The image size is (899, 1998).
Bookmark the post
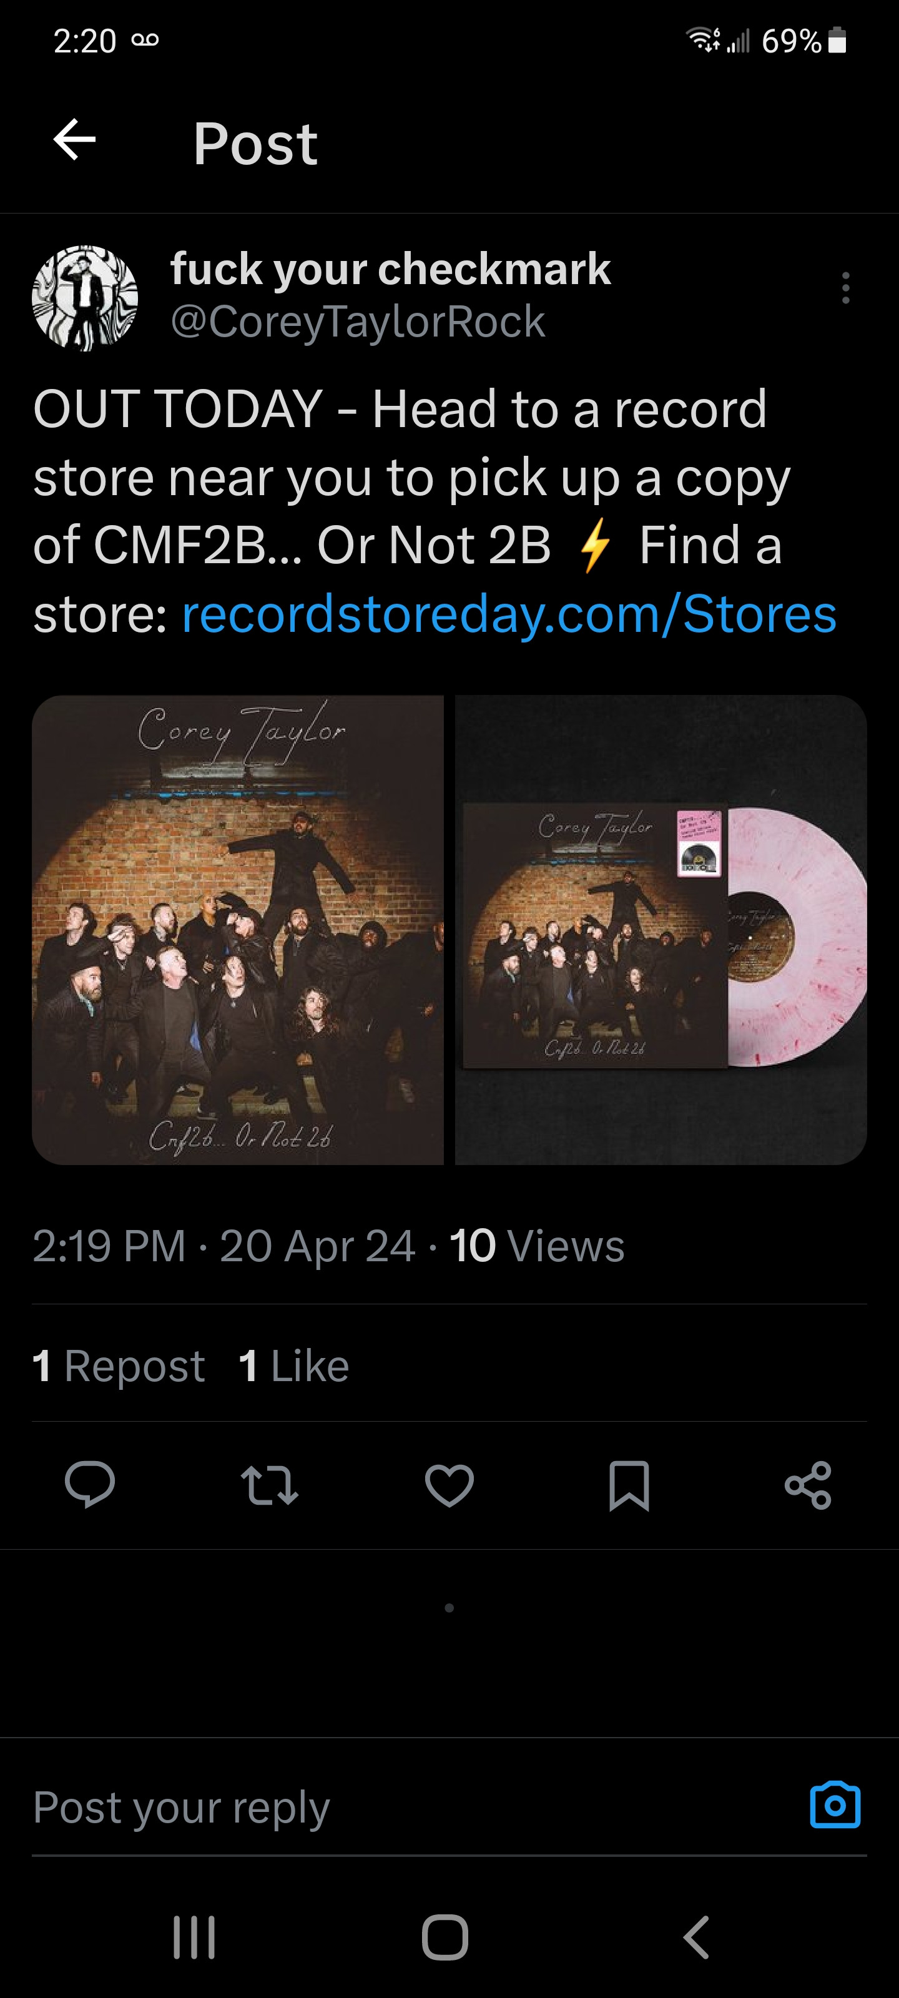click(629, 1485)
